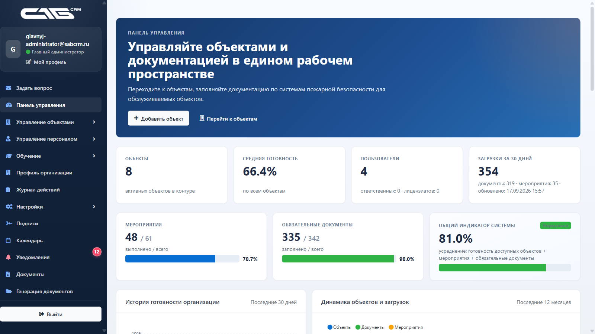Expand Управление объектами submenu chevron

(x=94, y=122)
